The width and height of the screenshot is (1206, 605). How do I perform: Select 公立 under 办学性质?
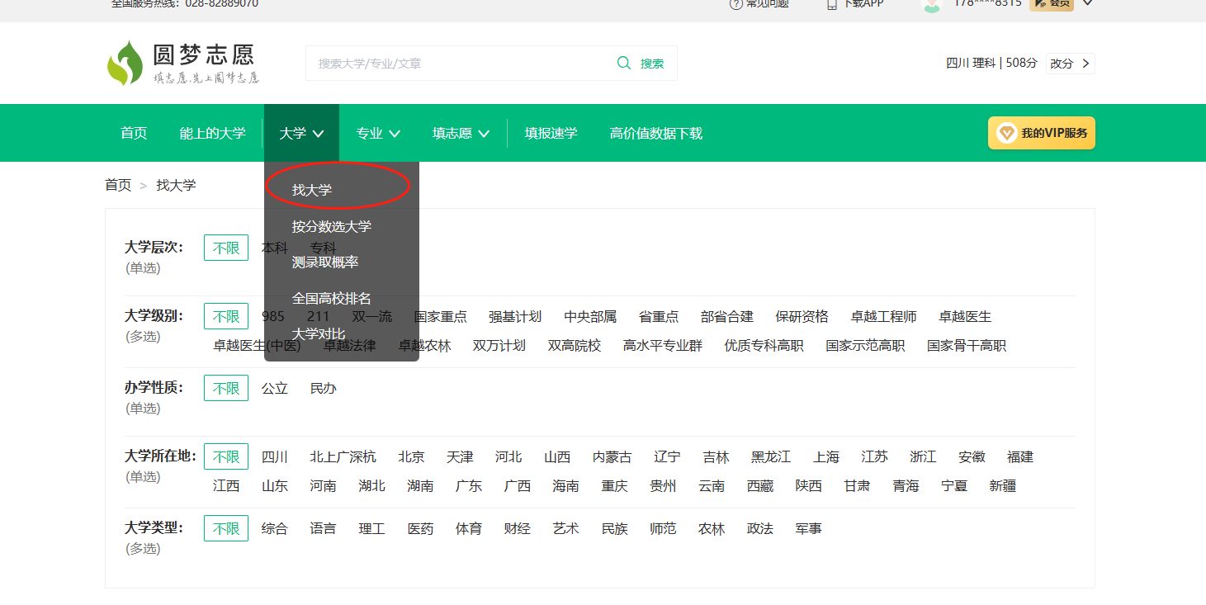click(275, 389)
